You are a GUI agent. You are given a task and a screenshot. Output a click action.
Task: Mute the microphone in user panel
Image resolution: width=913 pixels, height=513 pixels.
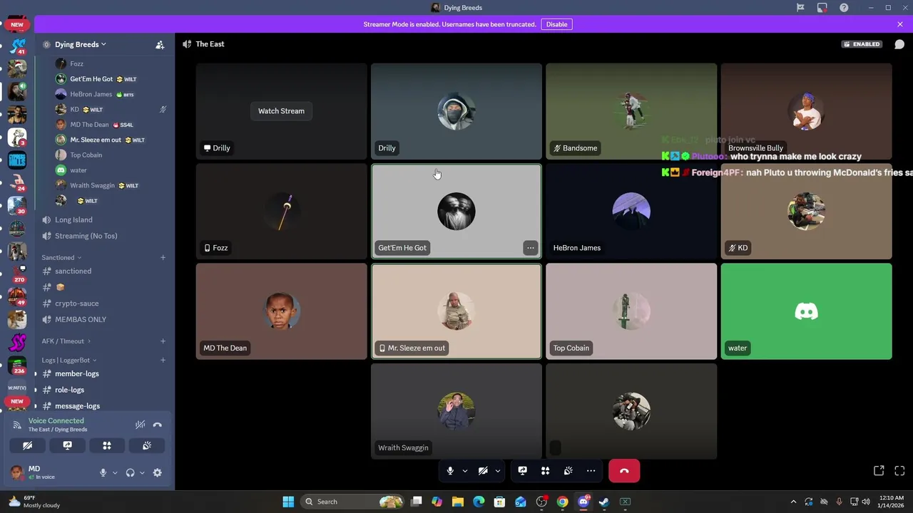[x=103, y=472]
